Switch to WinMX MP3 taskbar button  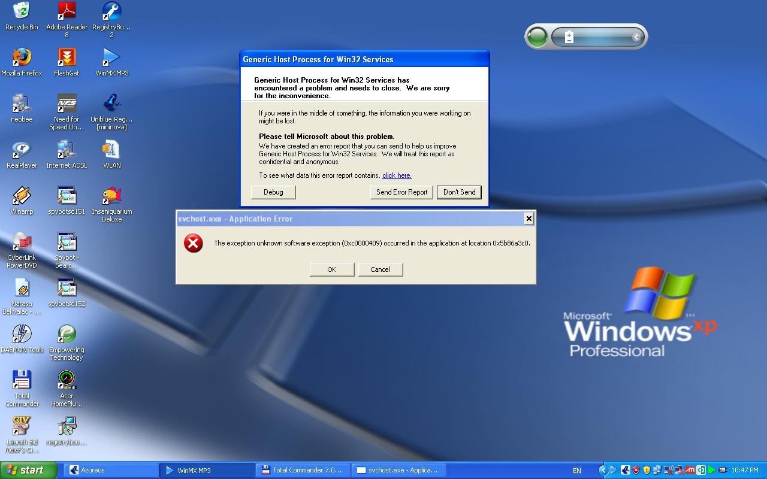pos(207,470)
